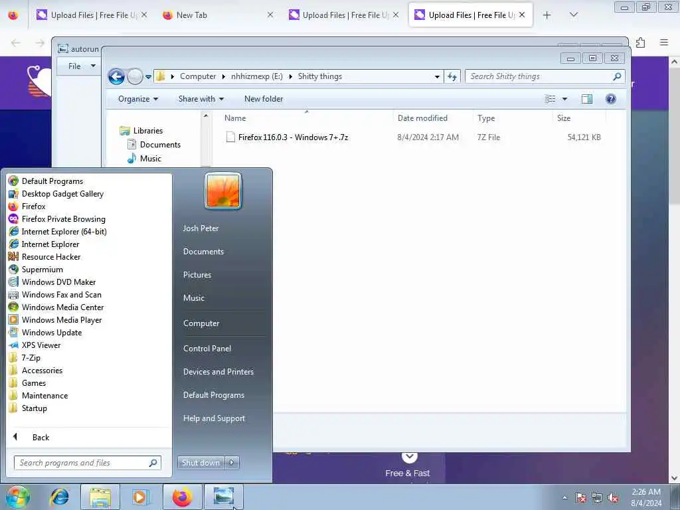Image resolution: width=680 pixels, height=510 pixels.
Task: Open Action Center flag tray icon
Action: click(x=580, y=497)
